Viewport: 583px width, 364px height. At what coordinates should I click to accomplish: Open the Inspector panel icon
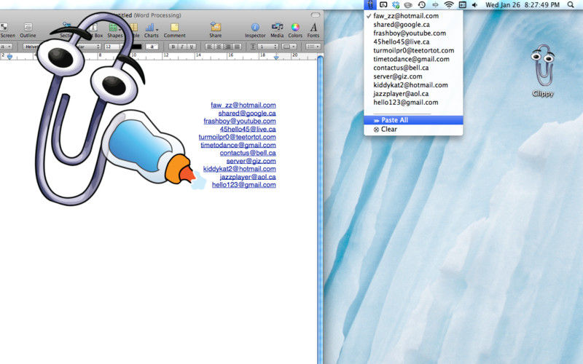coord(255,27)
